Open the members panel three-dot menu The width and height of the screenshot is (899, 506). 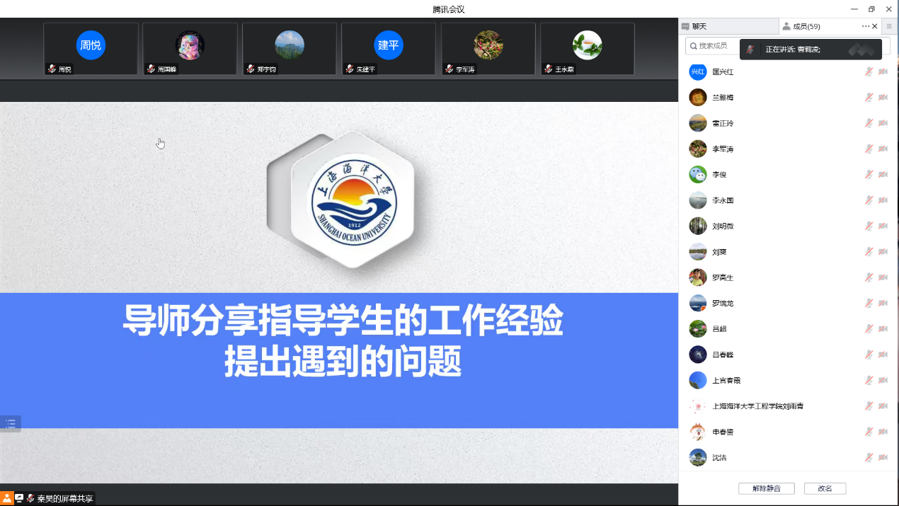865,26
